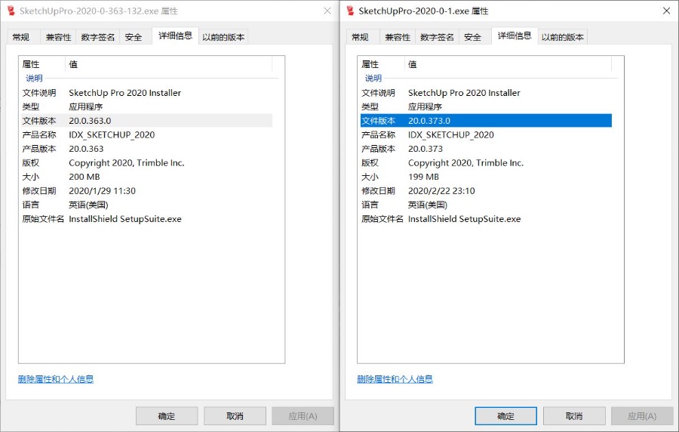Select 产品名称 IDX_SKETCHUP_2020 row in right window

point(486,134)
